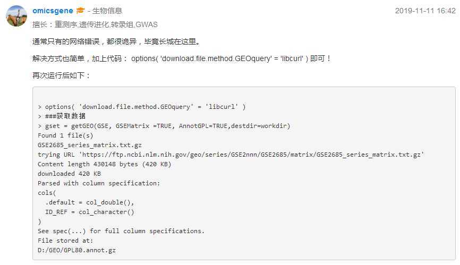Click the 擅长 specialties line under the username
460x265 pixels.
[95, 24]
